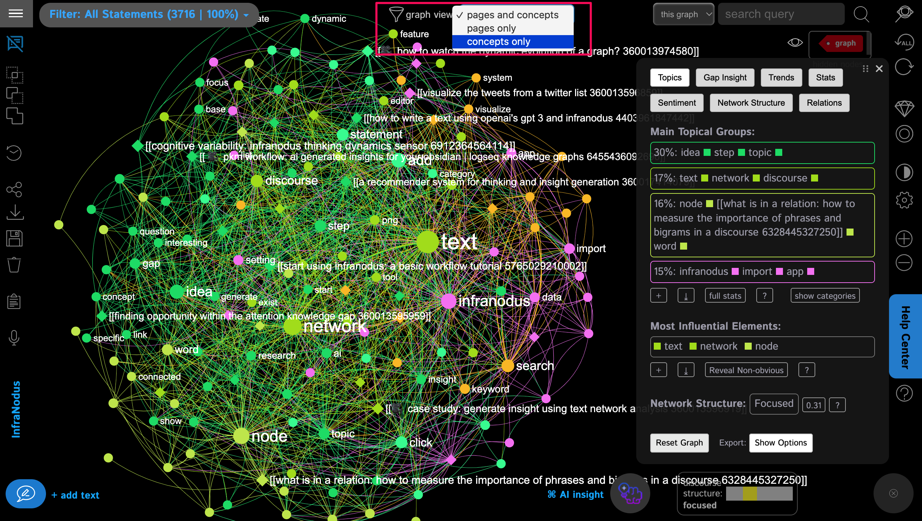The width and height of the screenshot is (922, 521).
Task: Click the 'show categories' button
Action: [x=825, y=296]
